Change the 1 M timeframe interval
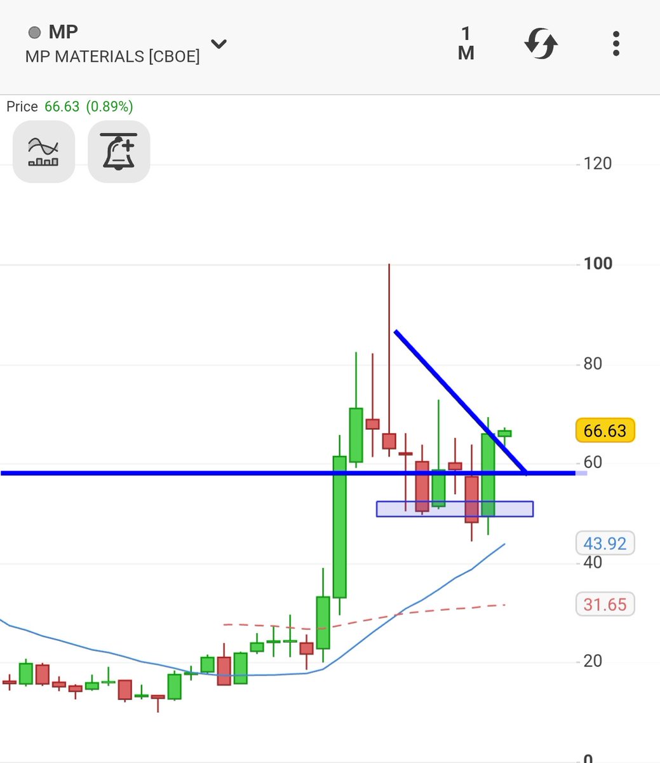660x763 pixels. [466, 44]
